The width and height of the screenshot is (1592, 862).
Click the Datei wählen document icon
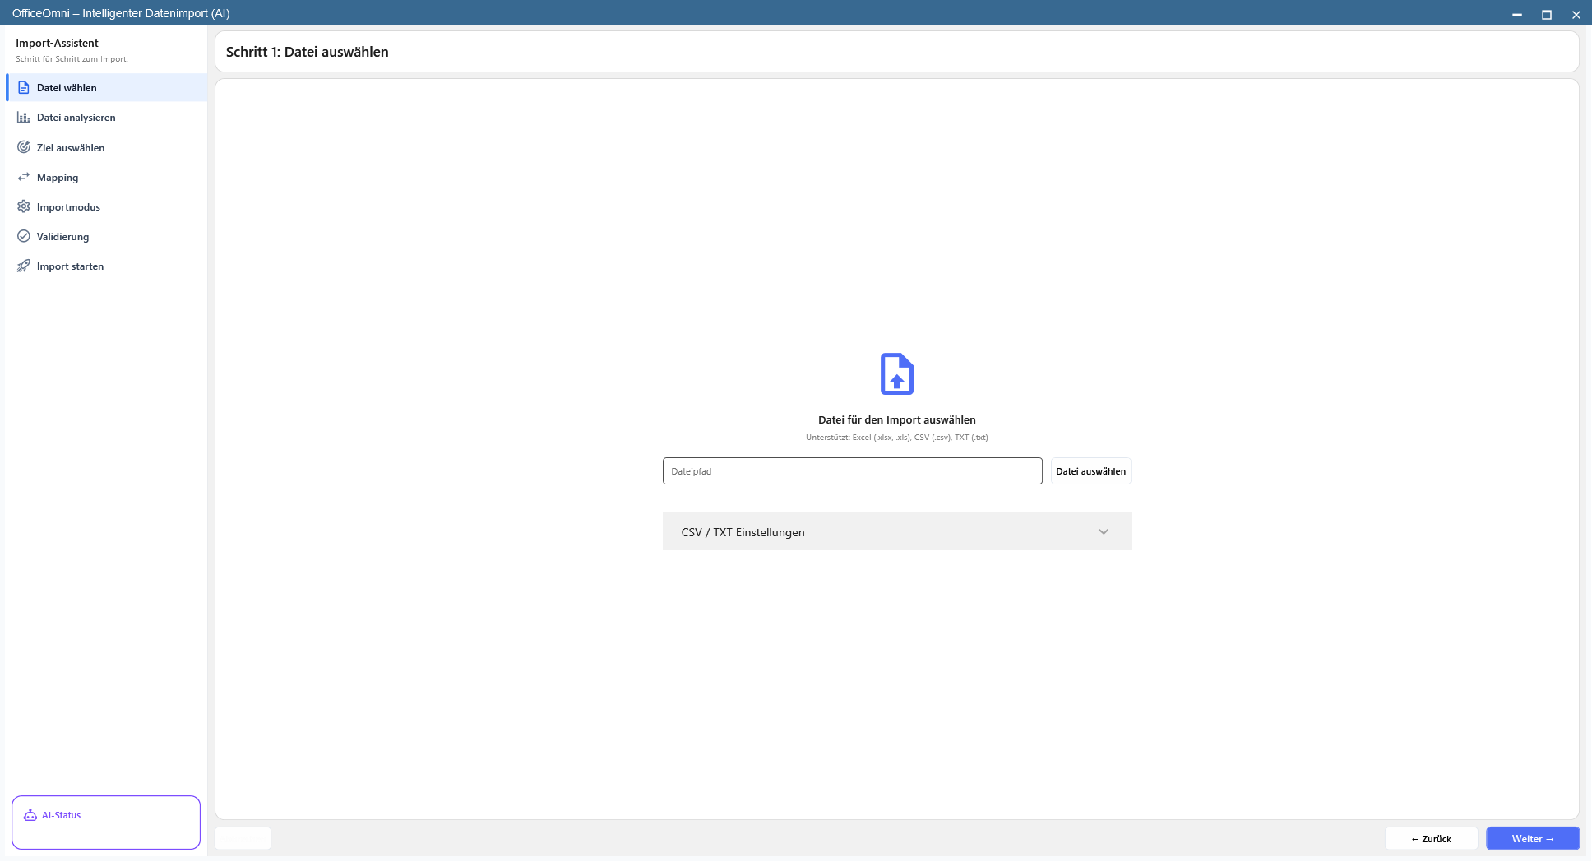(x=24, y=88)
